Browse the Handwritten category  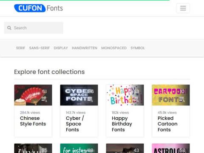tap(85, 48)
